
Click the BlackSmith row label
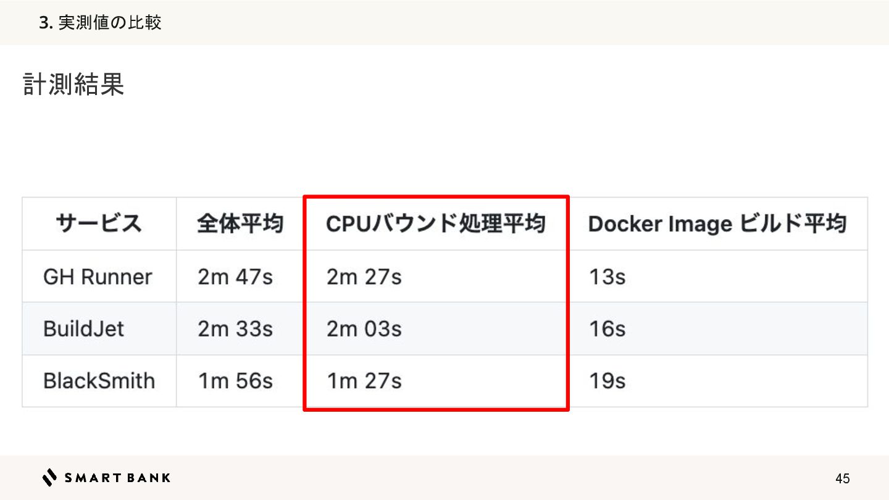tap(99, 381)
